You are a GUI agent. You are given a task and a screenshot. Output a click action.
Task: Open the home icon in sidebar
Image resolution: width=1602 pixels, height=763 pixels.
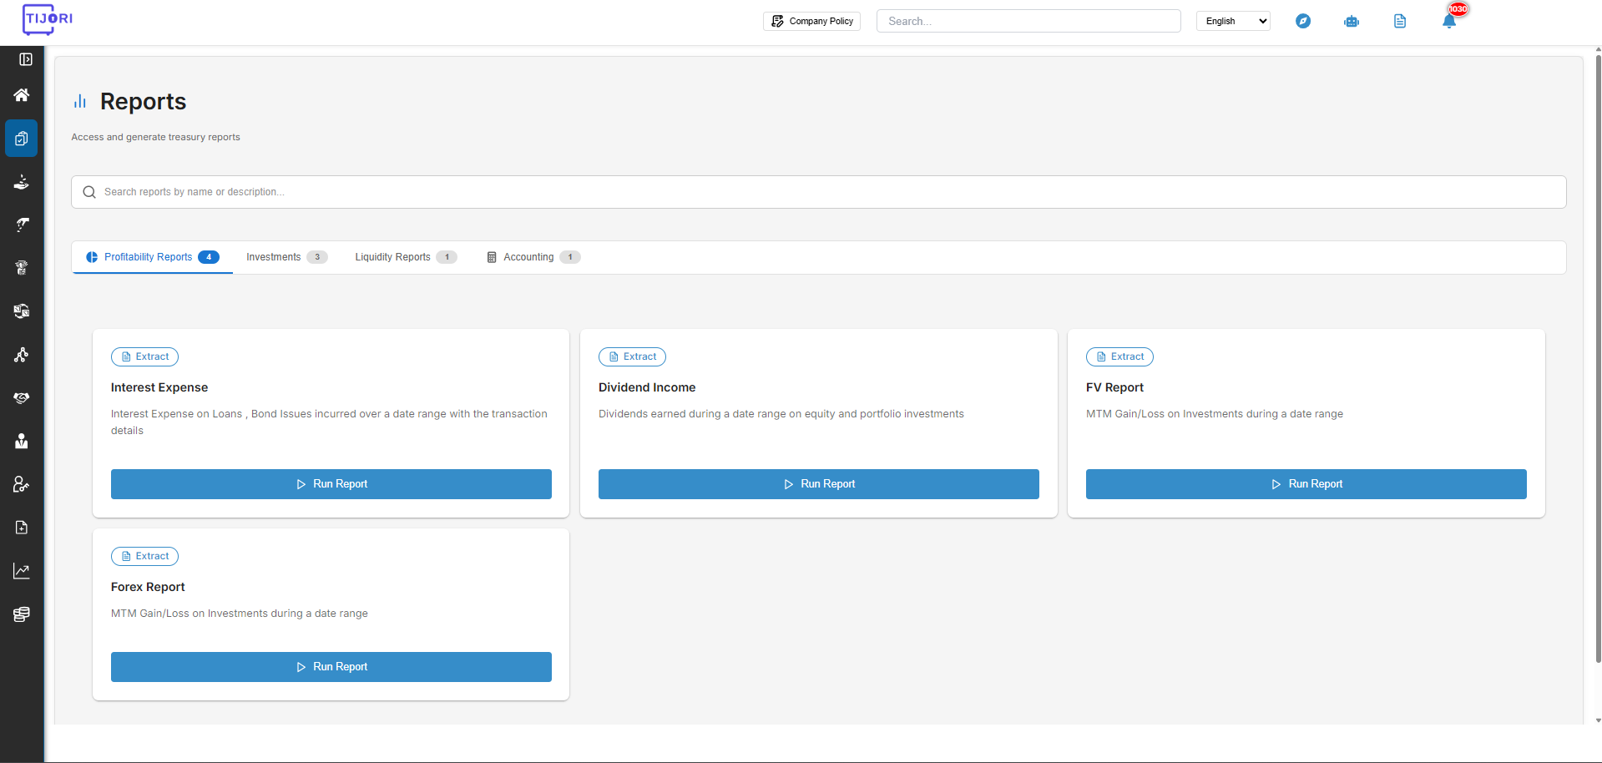click(22, 95)
